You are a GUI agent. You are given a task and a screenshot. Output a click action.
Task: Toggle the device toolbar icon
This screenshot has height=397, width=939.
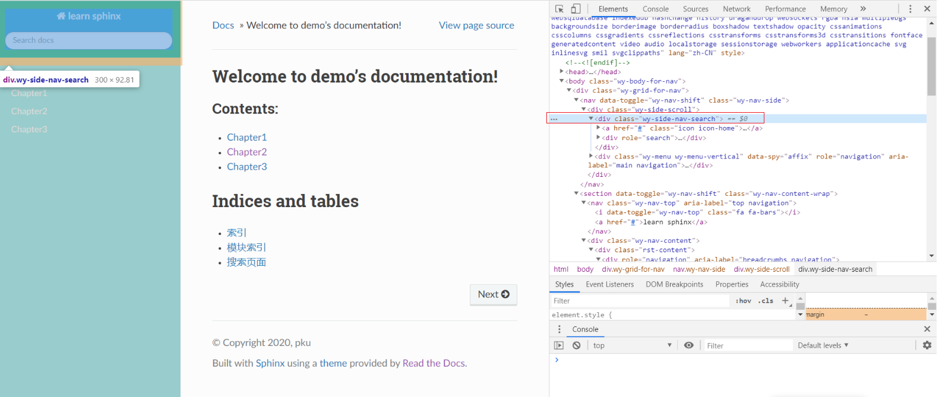(576, 9)
